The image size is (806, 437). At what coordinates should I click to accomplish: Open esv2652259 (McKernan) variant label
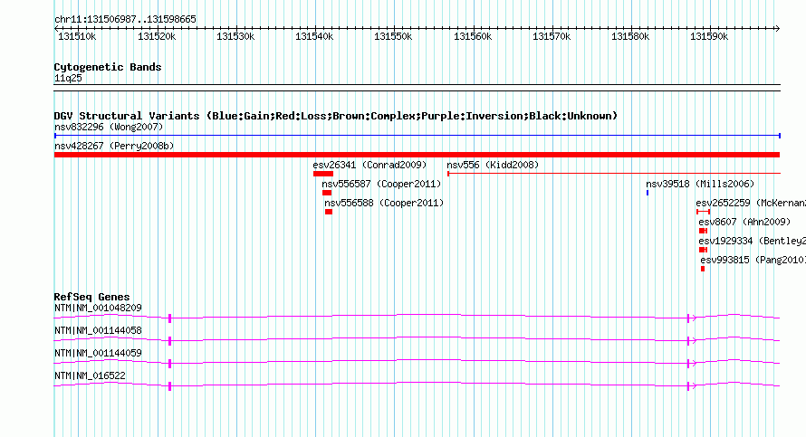tap(751, 203)
